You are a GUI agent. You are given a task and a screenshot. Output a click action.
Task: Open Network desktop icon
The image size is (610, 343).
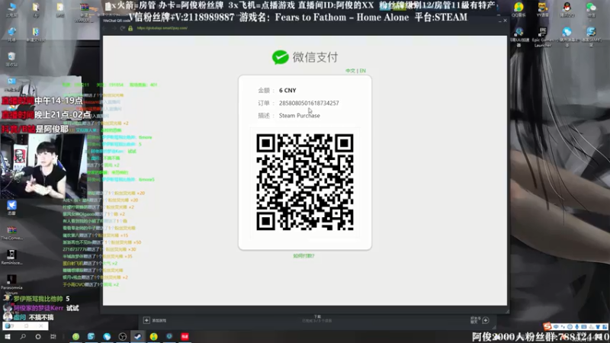pos(11,34)
